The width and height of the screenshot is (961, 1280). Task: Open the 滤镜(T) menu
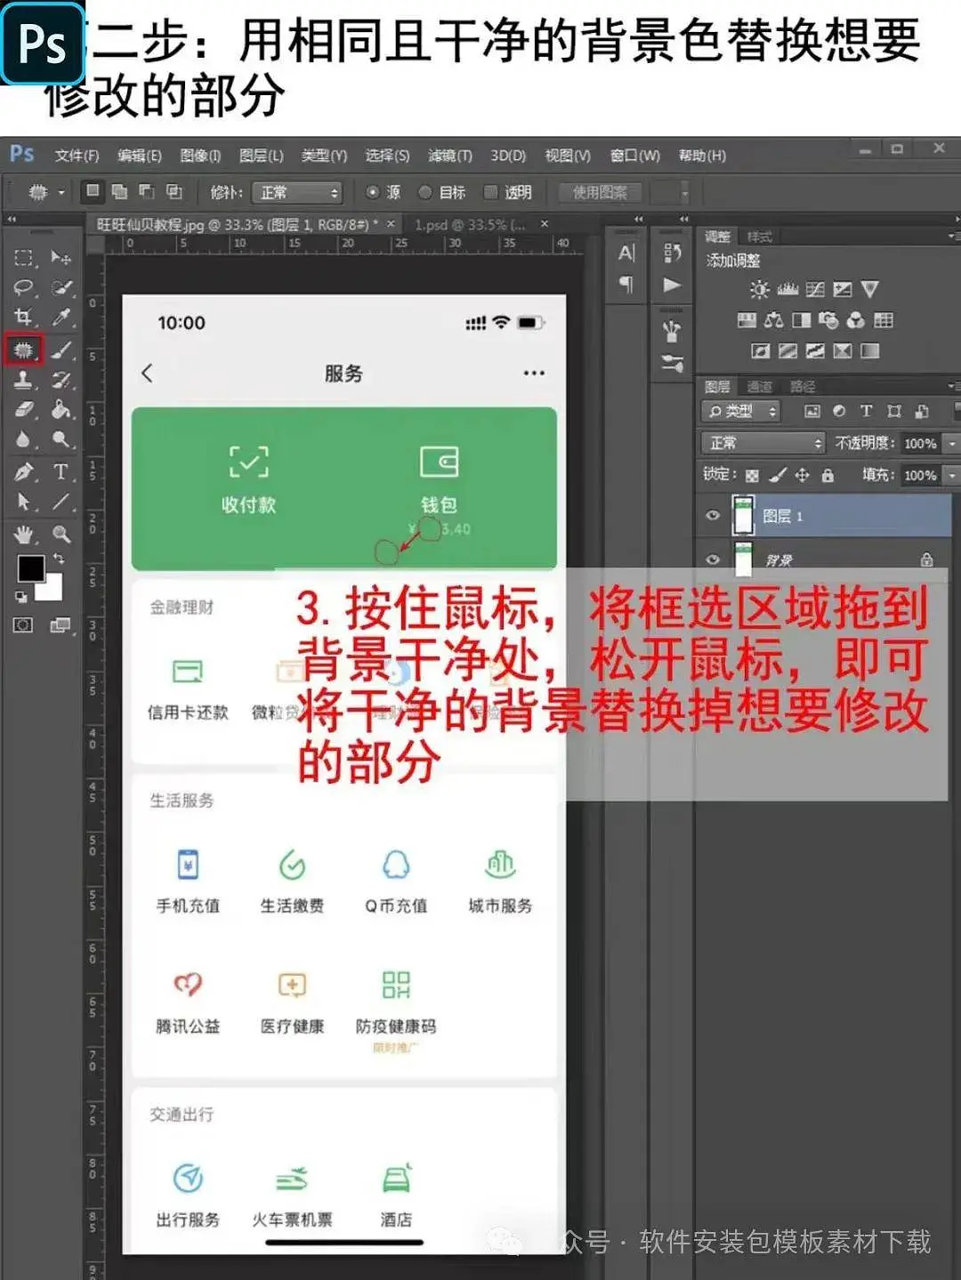449,156
